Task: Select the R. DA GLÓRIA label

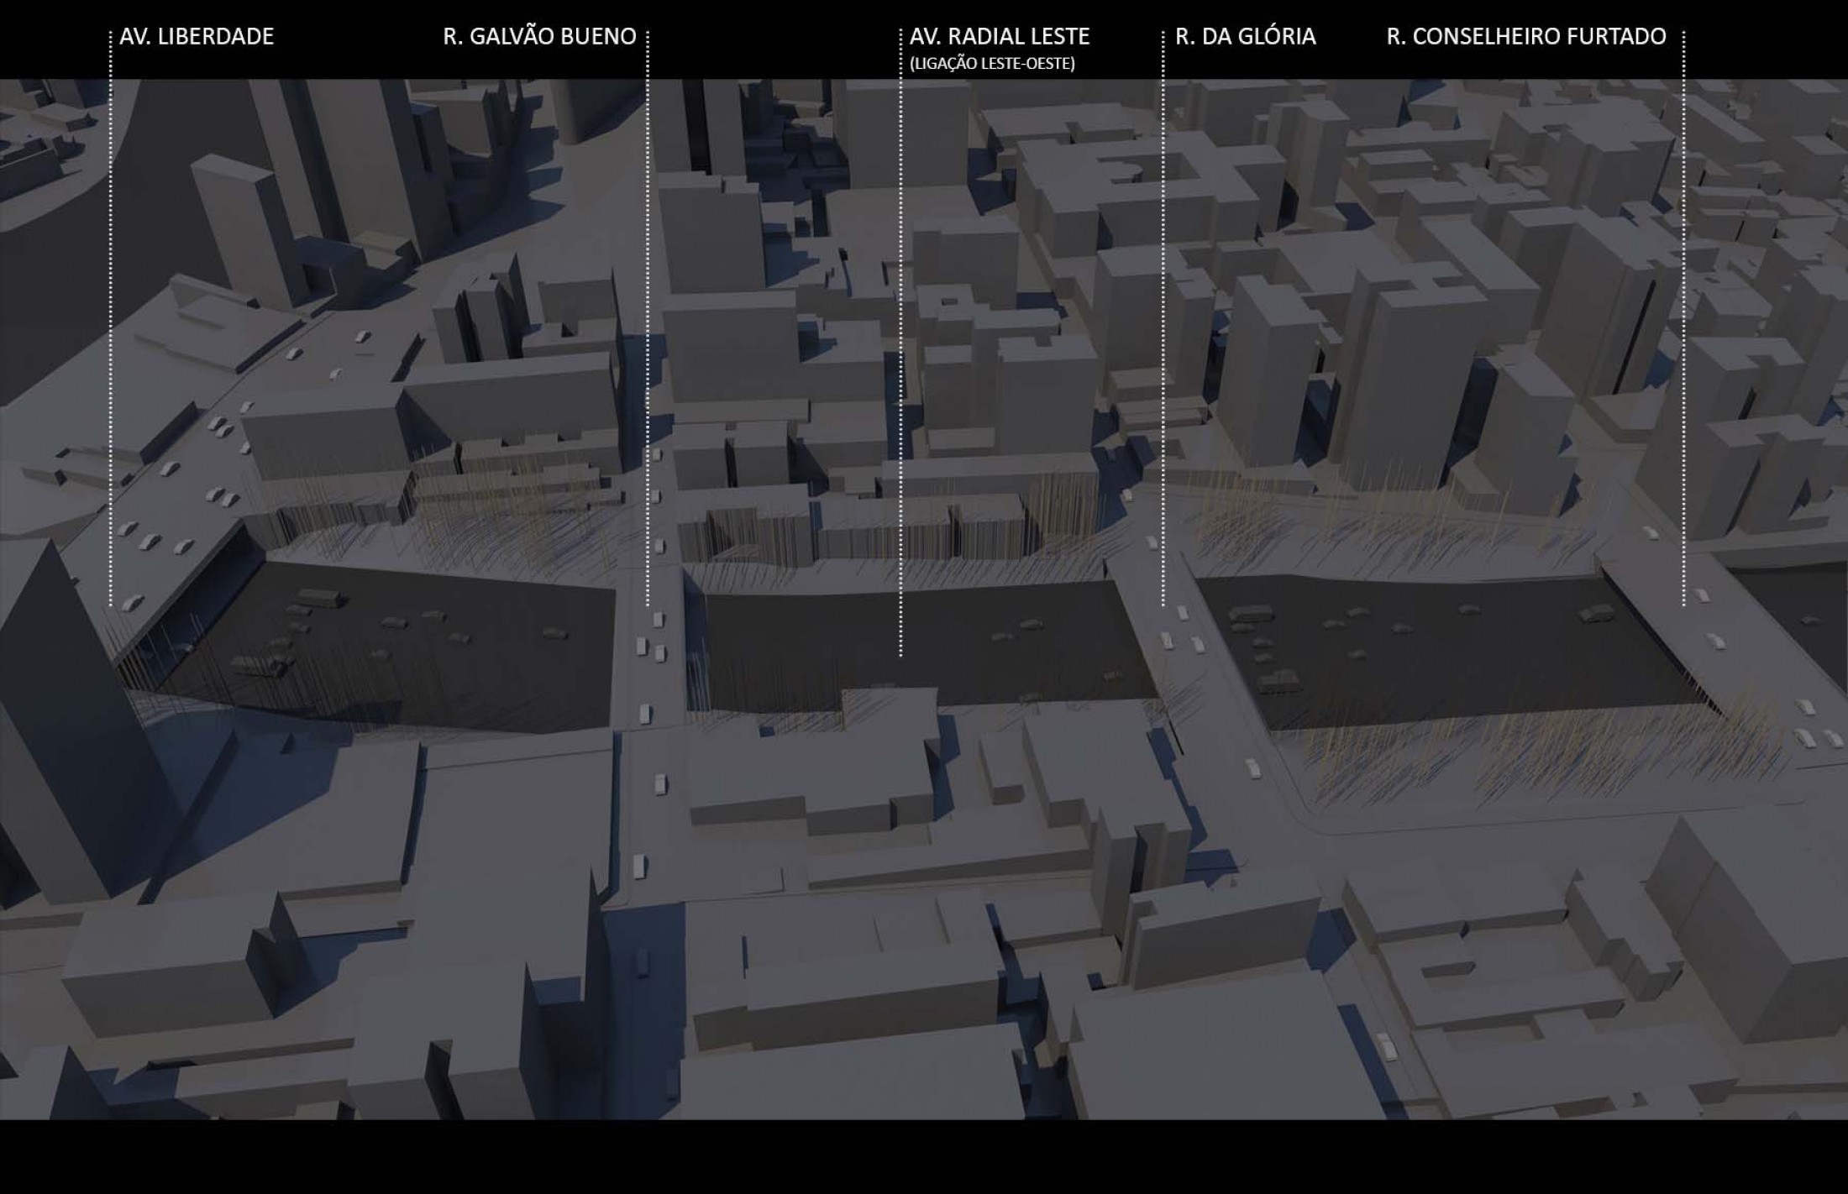Action: [1245, 37]
